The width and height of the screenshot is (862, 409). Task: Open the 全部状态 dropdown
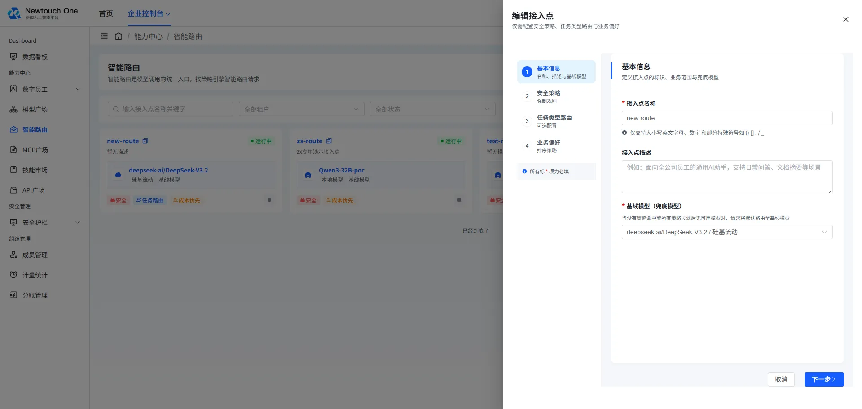click(x=432, y=109)
